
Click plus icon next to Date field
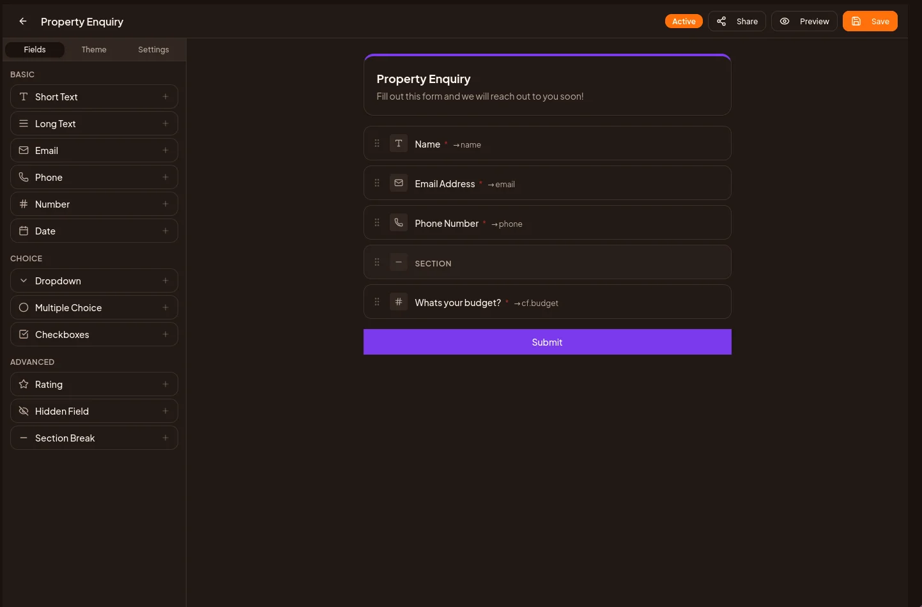pos(165,231)
